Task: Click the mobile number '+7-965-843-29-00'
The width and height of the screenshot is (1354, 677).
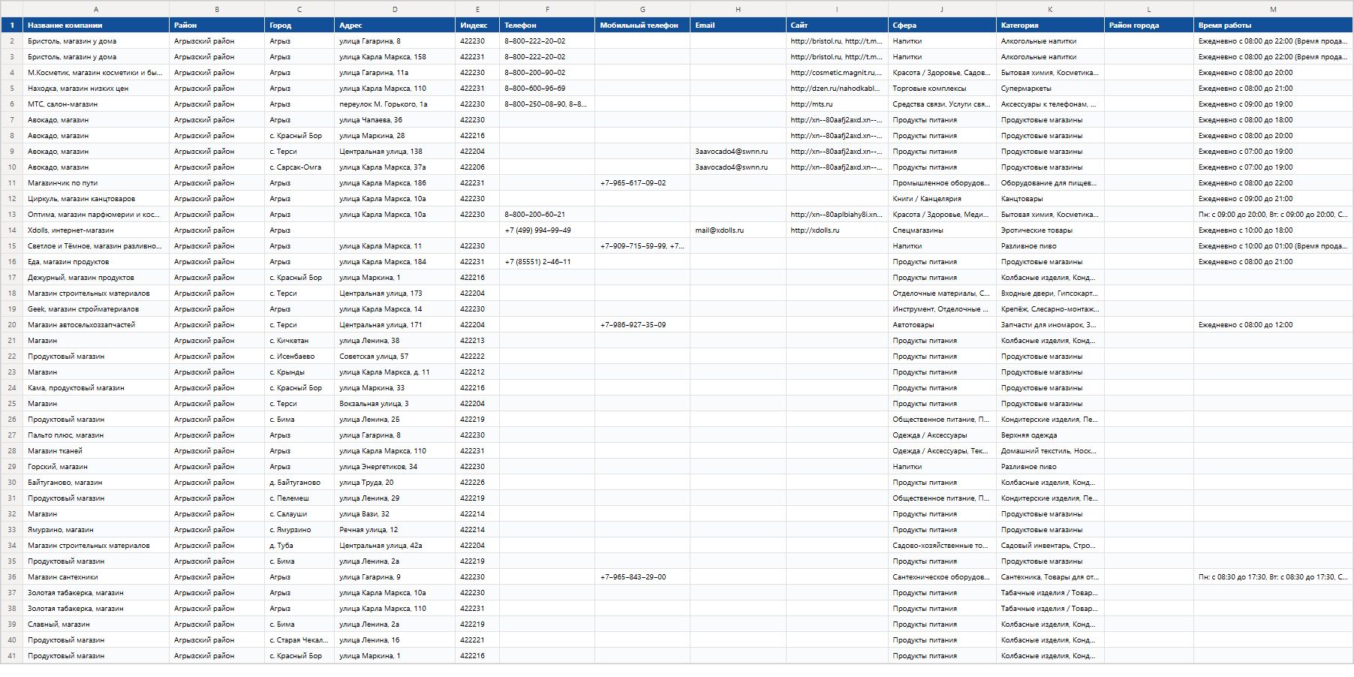Action: pos(642,577)
